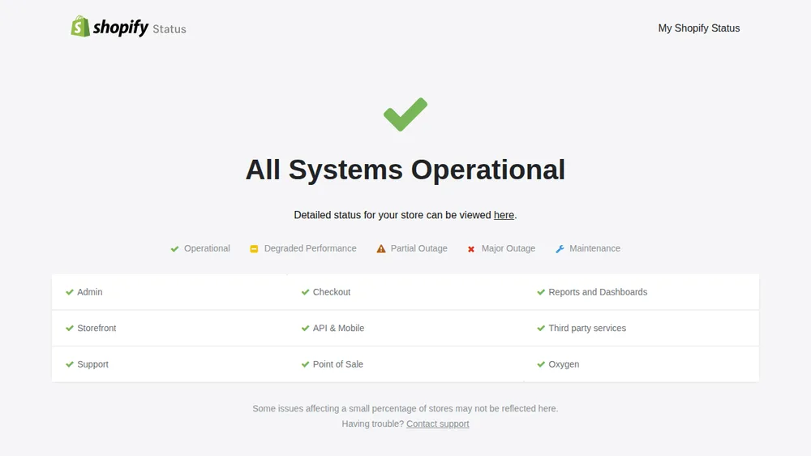Select the Support service label
Image resolution: width=811 pixels, height=456 pixels.
tap(92, 364)
